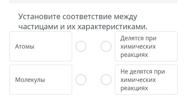Click the Атомы answer card
187x102 pixels.
(41, 46)
